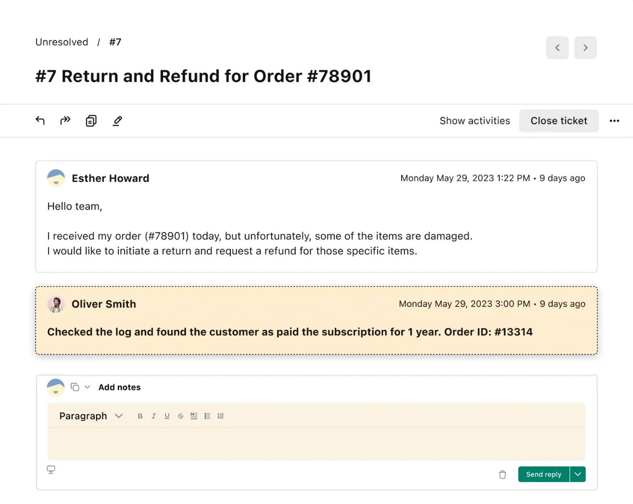Navigate to the next ticket with the right arrow
633x504 pixels.
585,48
